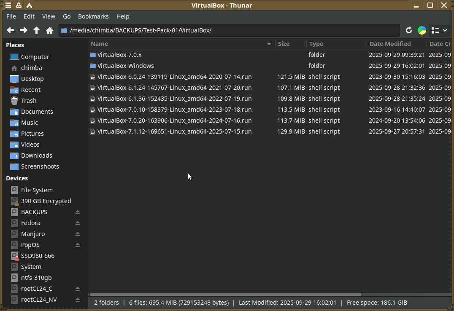This screenshot has width=454, height=311.
Task: Eject the rootCL24_NV device
Action: coord(77,300)
